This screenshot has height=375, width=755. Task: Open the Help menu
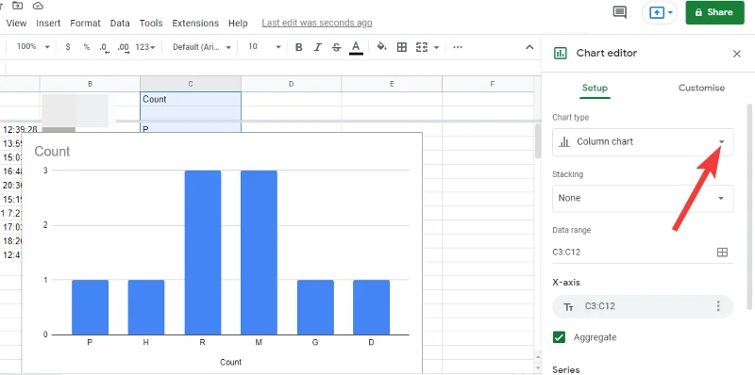click(x=238, y=23)
